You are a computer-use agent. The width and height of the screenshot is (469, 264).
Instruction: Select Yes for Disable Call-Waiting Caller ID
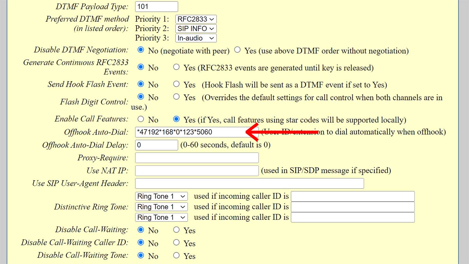click(176, 243)
